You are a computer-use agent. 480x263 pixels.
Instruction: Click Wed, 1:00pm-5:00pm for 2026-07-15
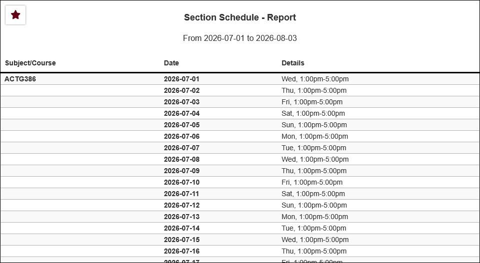tap(315, 240)
